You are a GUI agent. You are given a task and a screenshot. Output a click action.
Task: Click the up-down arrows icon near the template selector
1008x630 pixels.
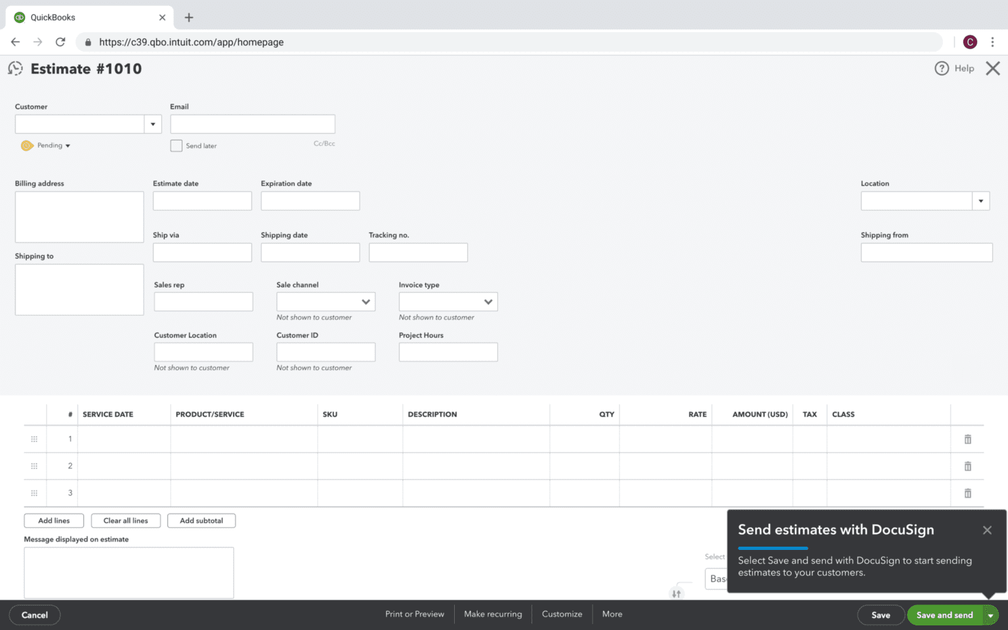pos(676,592)
